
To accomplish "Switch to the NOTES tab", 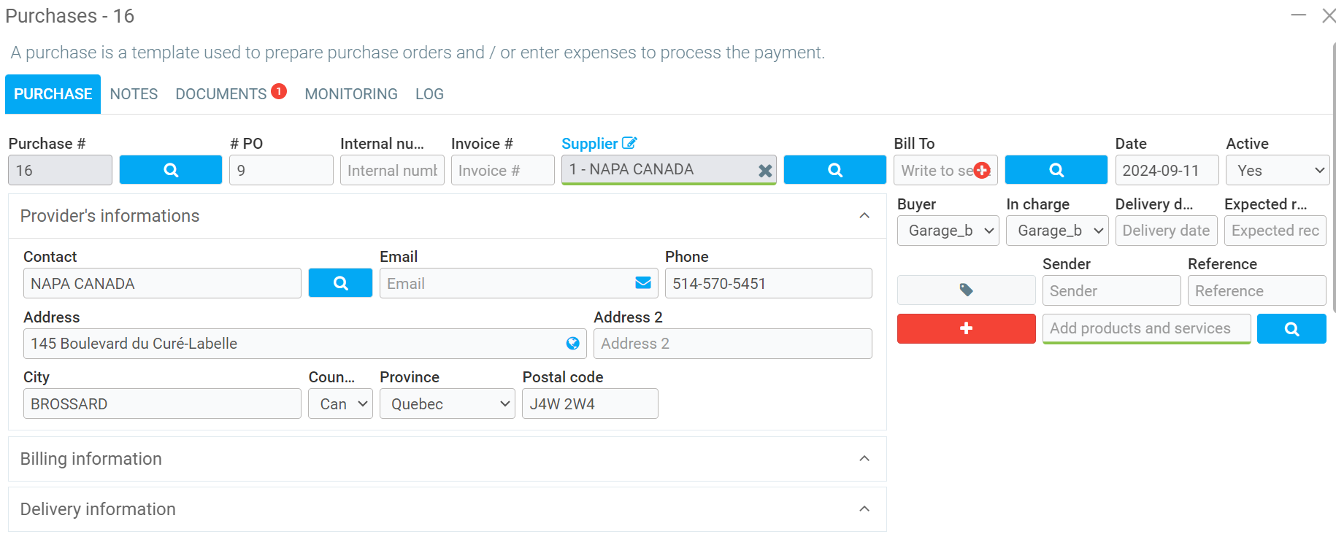I will (134, 94).
